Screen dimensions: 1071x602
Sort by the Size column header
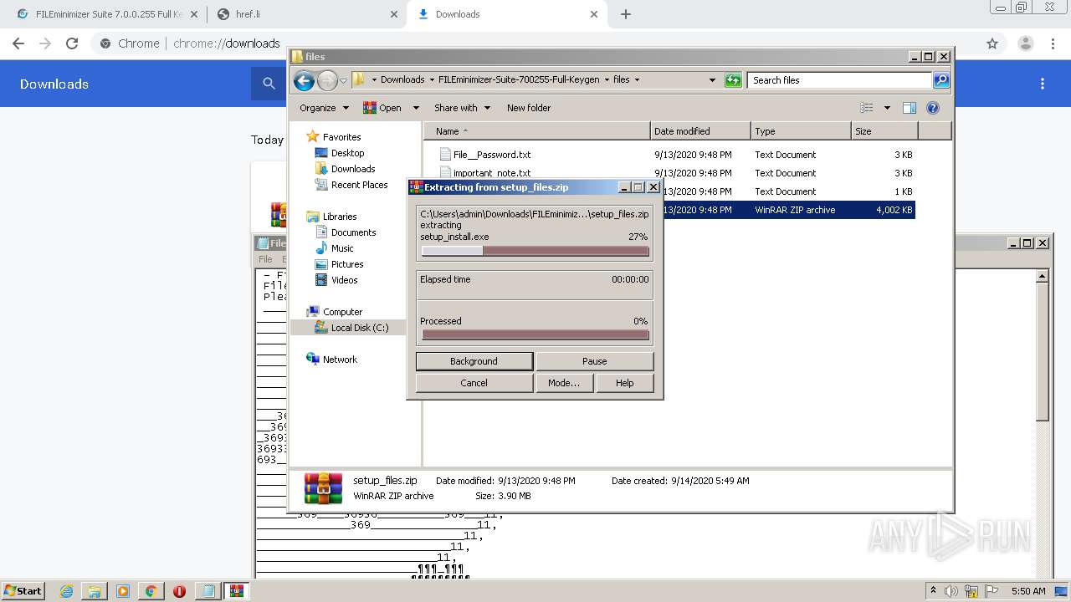tap(884, 131)
